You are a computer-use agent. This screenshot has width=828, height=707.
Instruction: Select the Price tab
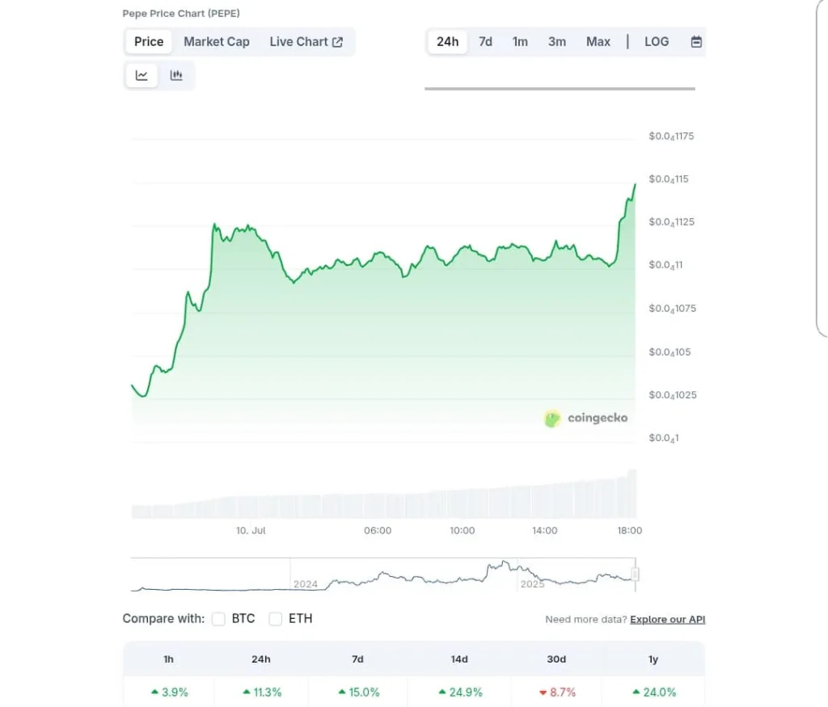click(x=149, y=42)
